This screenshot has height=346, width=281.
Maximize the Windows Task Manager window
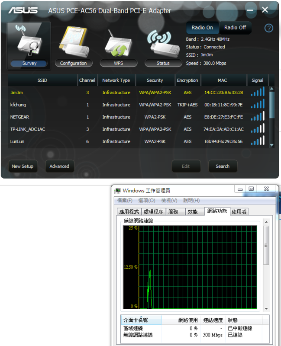[x=251, y=189]
